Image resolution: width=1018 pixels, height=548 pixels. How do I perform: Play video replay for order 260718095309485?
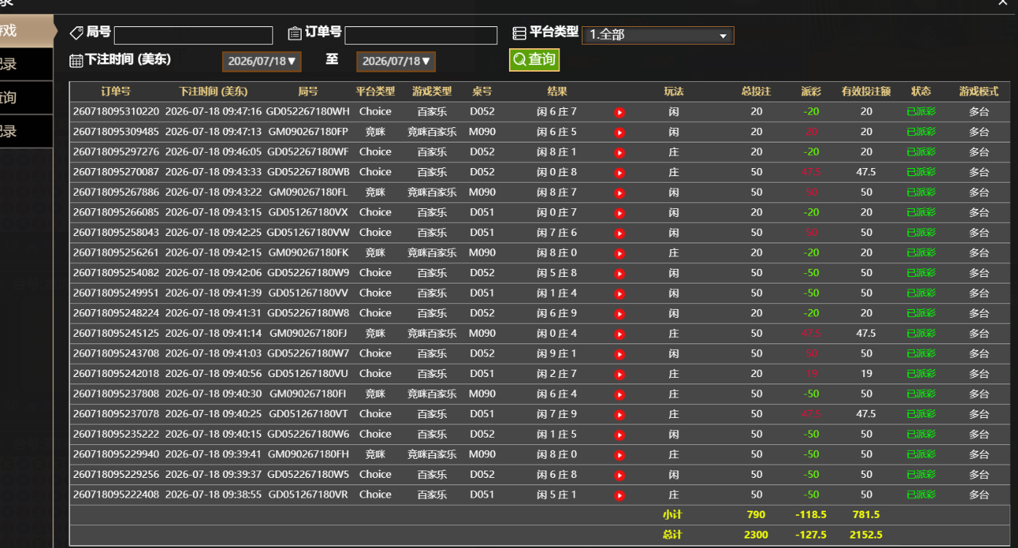pyautogui.click(x=619, y=133)
